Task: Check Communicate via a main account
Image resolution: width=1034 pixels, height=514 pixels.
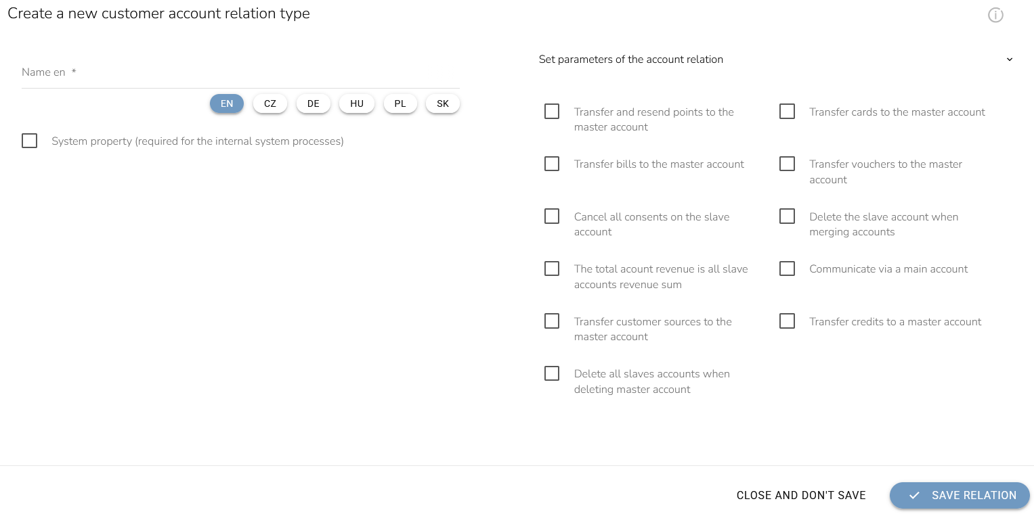Action: (787, 268)
